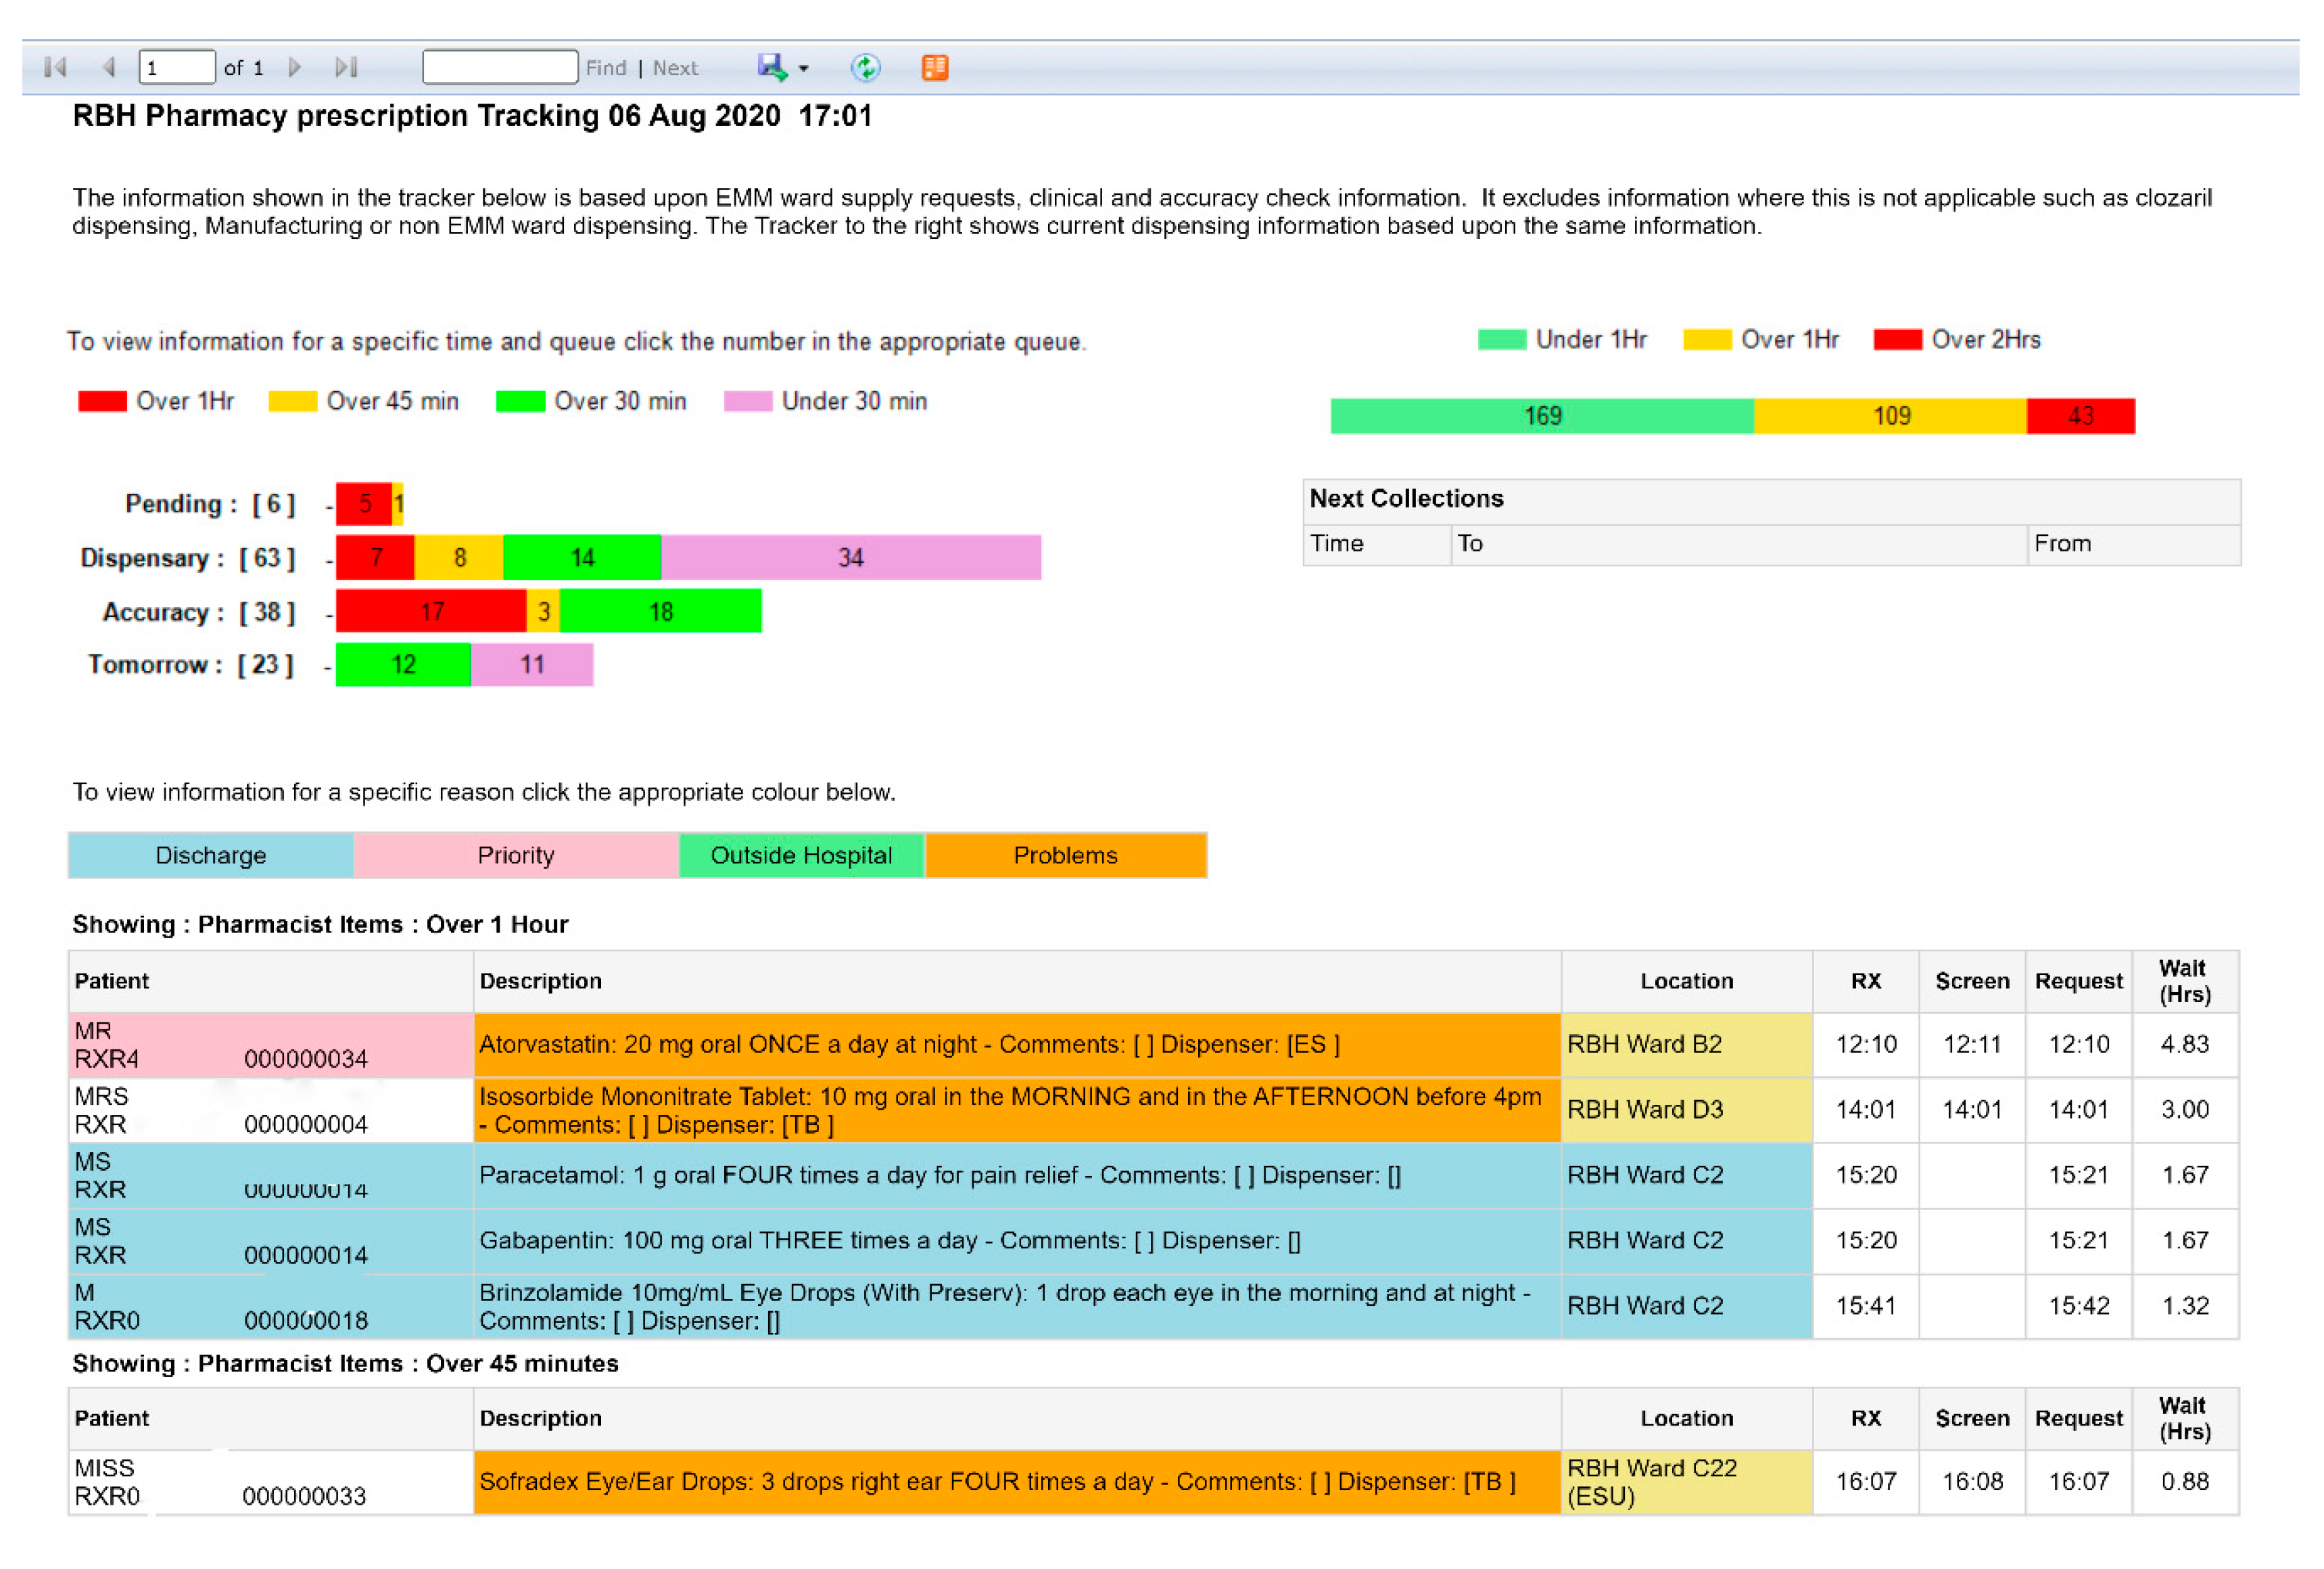Jump to last page icon
The width and height of the screenshot is (2324, 1569).
coord(346,67)
